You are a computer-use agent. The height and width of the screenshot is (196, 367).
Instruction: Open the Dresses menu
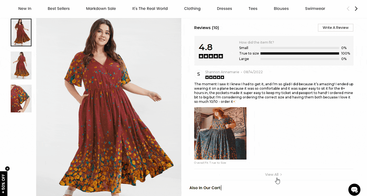[x=224, y=8]
